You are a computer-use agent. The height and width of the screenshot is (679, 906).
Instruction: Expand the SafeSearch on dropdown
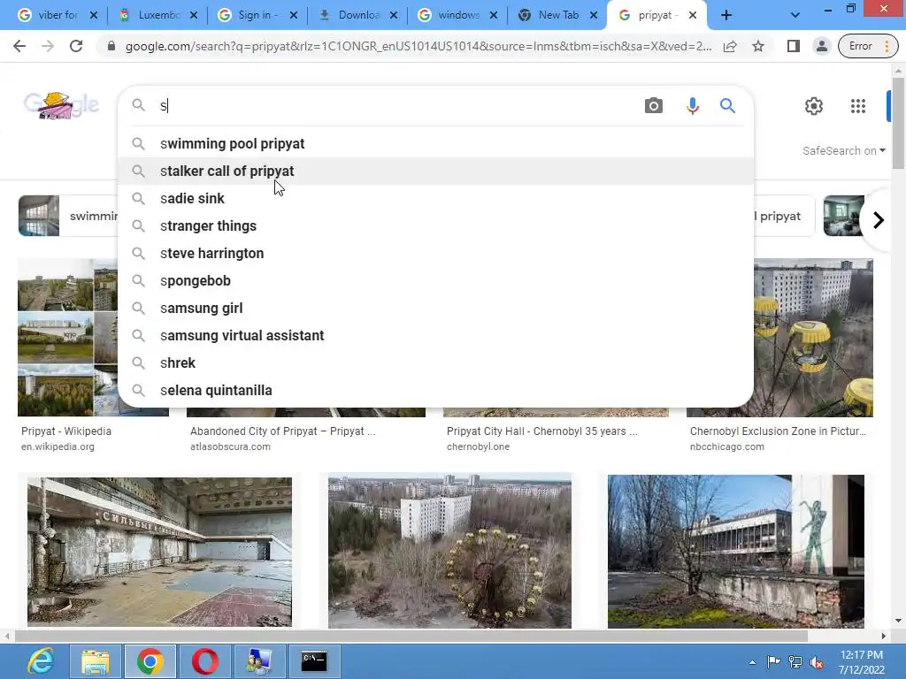click(x=843, y=150)
